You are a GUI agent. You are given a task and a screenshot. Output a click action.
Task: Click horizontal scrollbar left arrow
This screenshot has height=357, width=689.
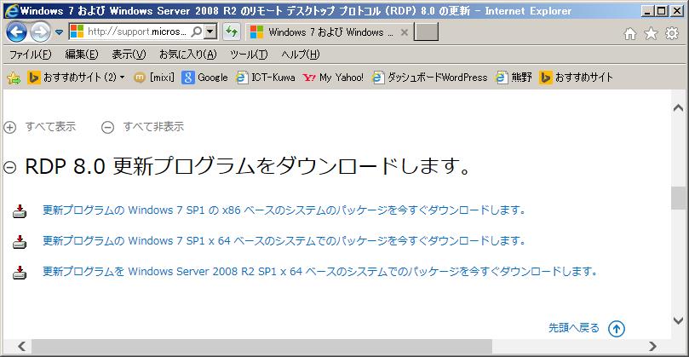point(21,346)
